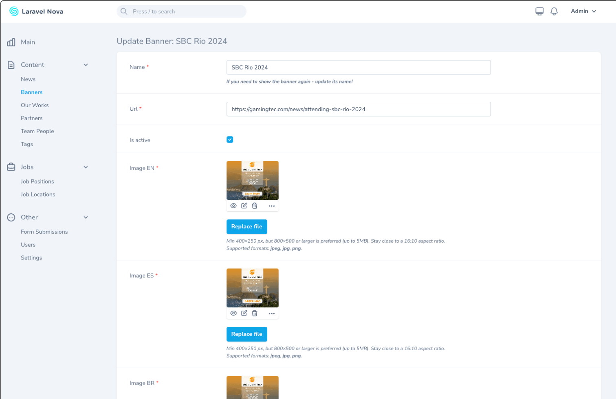The image size is (616, 399).
Task: Go to Our Works in sidebar
Action: click(35, 105)
